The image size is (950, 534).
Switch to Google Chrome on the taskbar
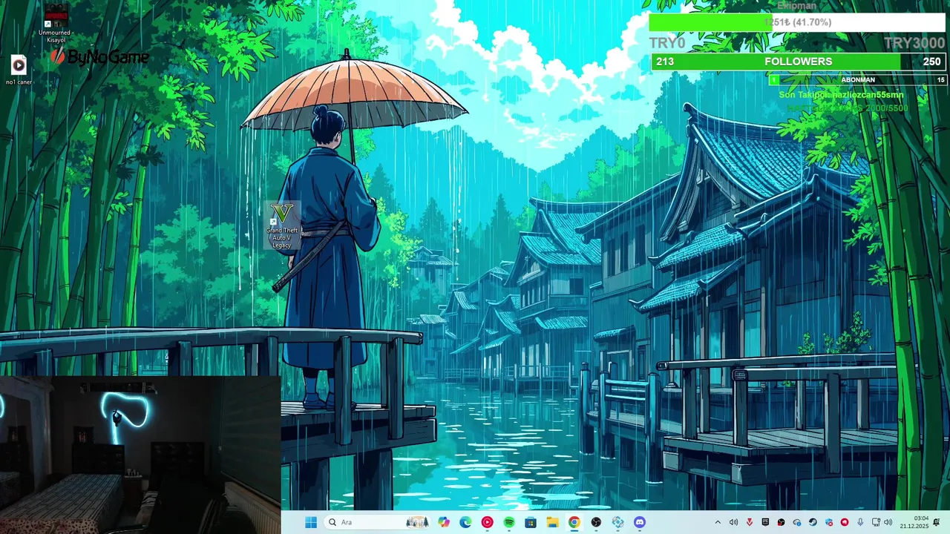574,522
